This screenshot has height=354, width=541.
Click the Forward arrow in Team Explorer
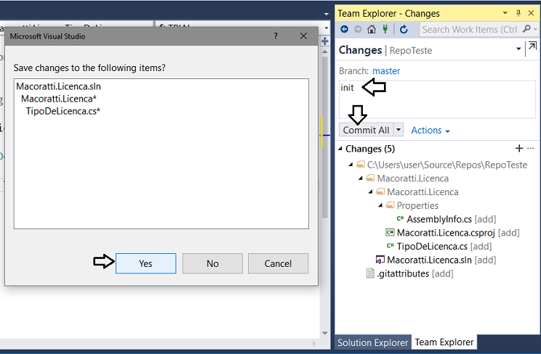tap(358, 29)
